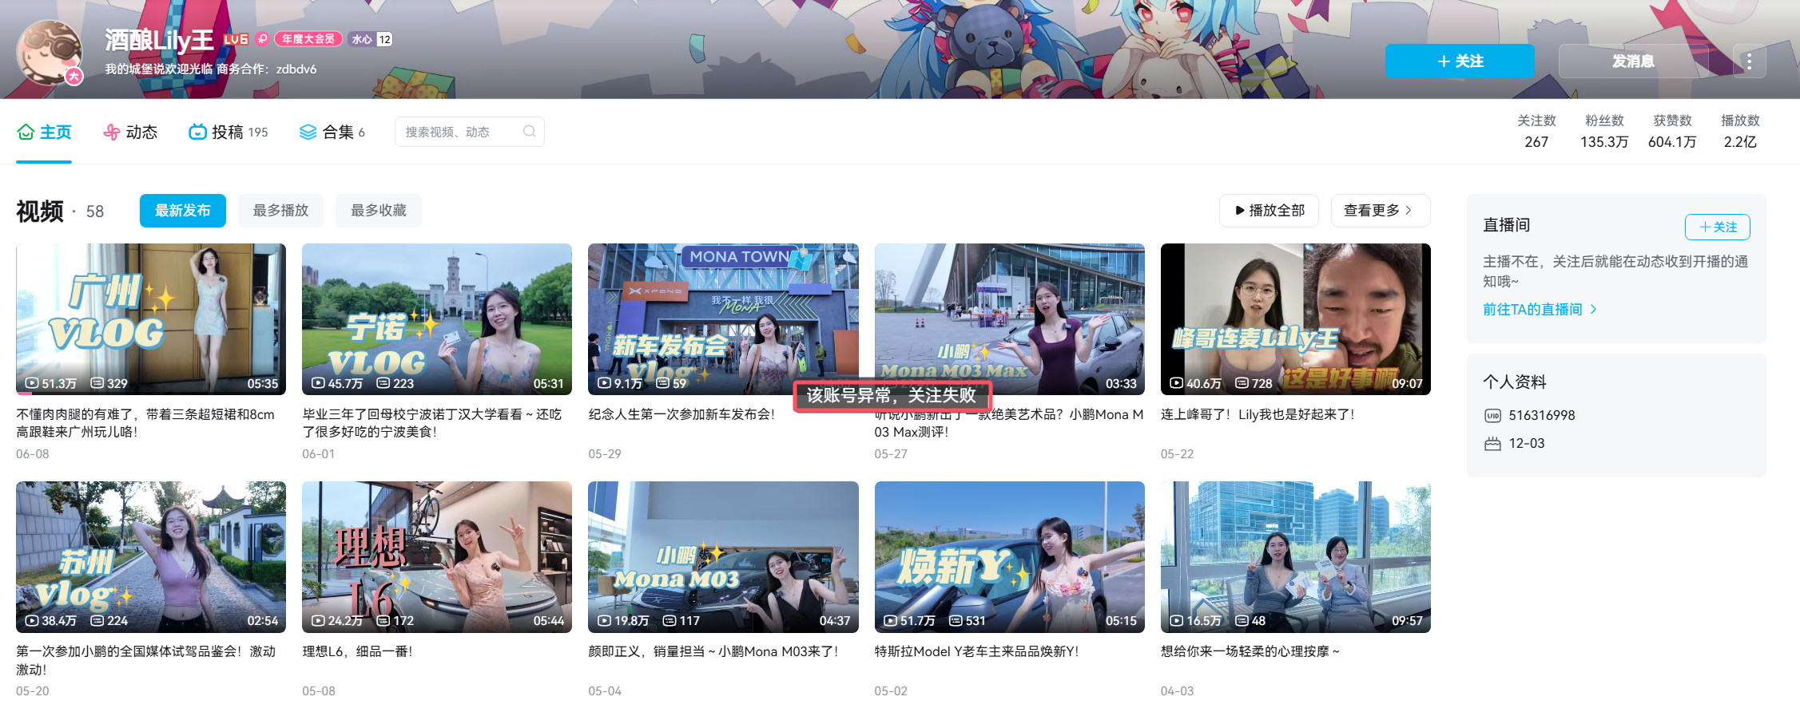This screenshot has height=720, width=1800.
Task: Click the 关注数 267 stat
Action: tap(1536, 132)
